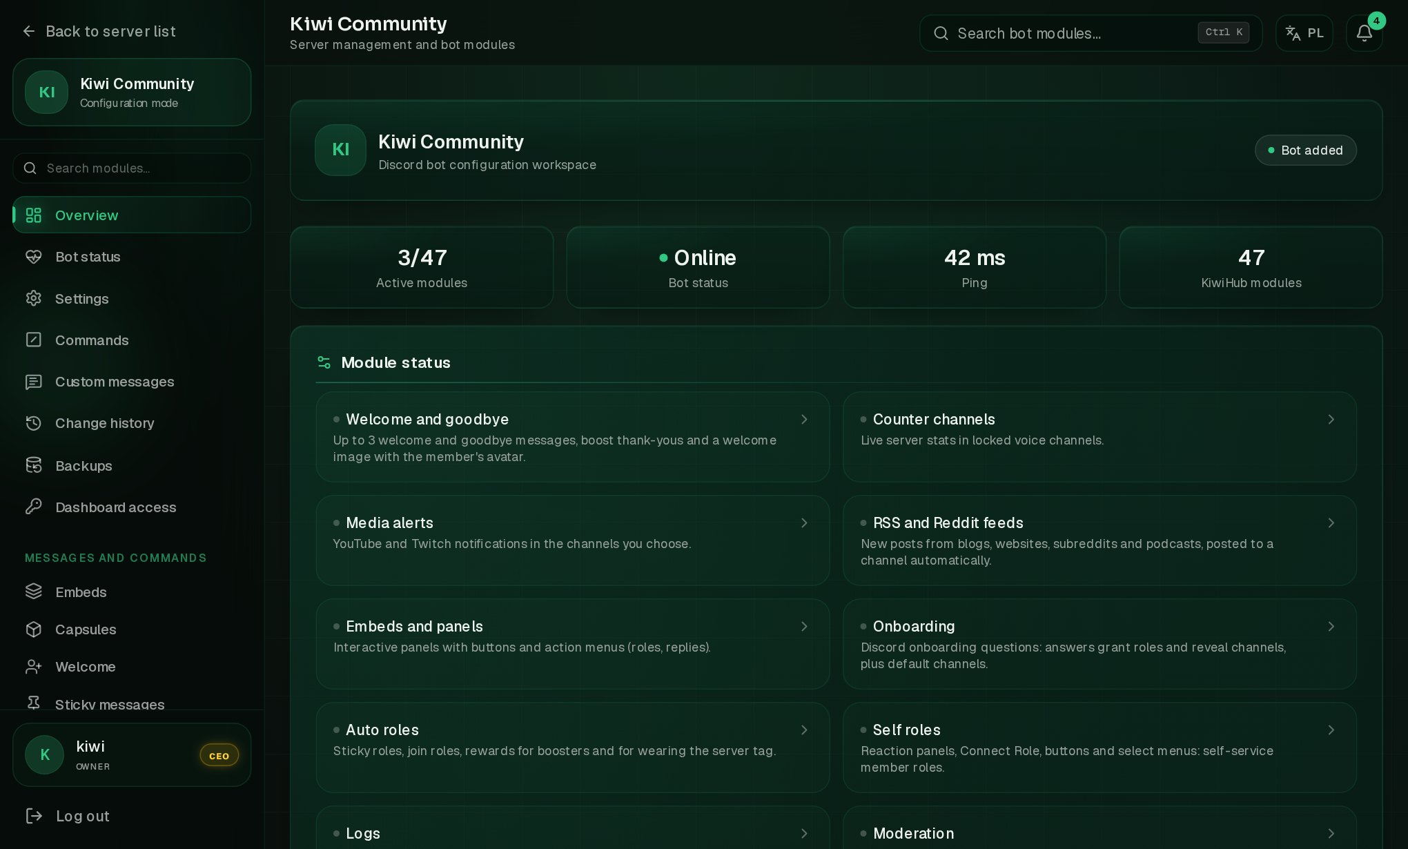
Task: Click the back arrow icon next to server list
Action: [29, 31]
